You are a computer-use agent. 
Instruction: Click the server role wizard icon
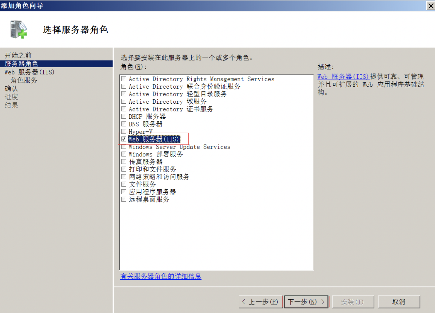pyautogui.click(x=19, y=29)
